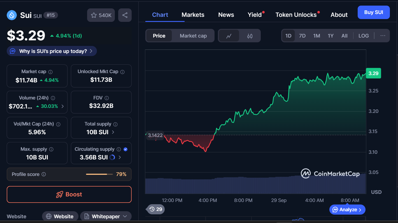
Task: Click the Sui water drop logo
Action: pos(12,15)
